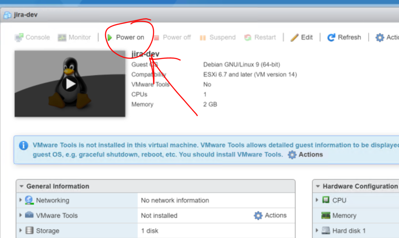Expand the Storage row

[x=21, y=230]
